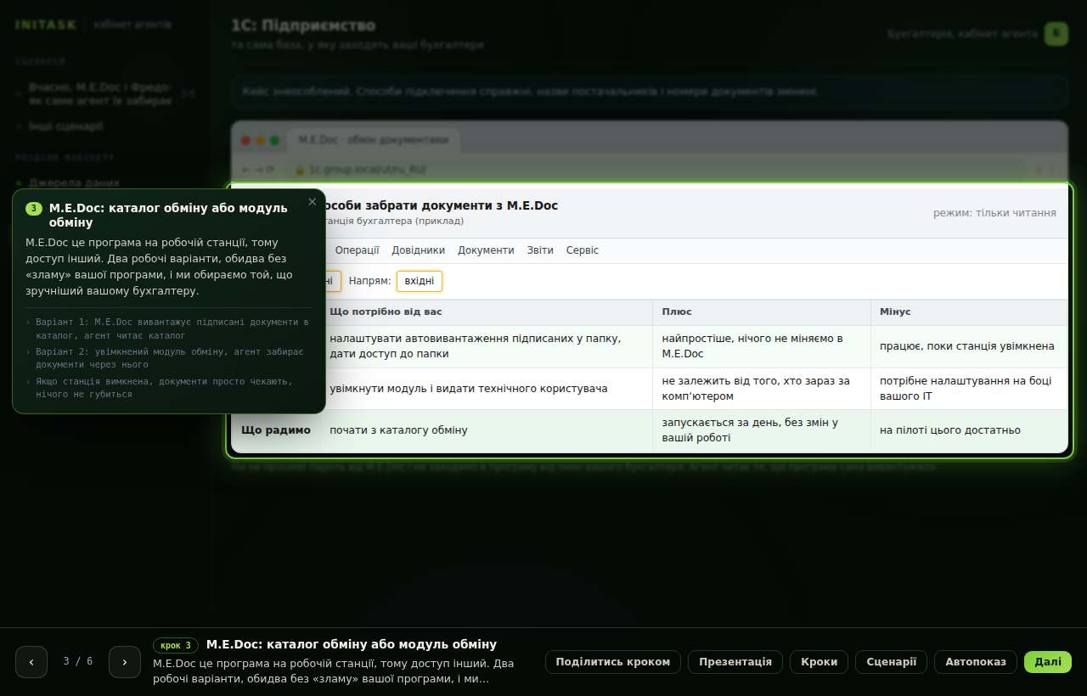Start the "Автопоказ" autoplay mode

(976, 662)
